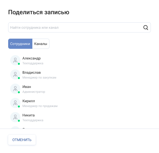This screenshot has width=159, height=153.
Task: Click Иван's green online status dot
Action: point(19,92)
